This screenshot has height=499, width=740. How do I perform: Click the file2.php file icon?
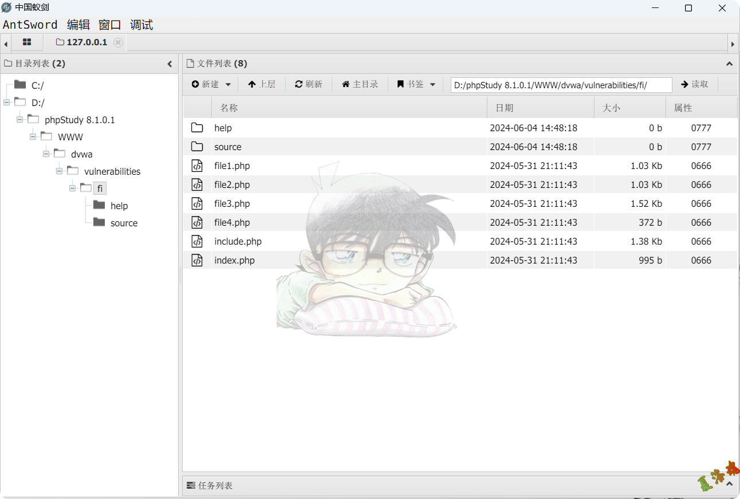tap(197, 184)
